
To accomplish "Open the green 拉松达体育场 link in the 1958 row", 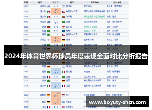I will click(90, 31).
